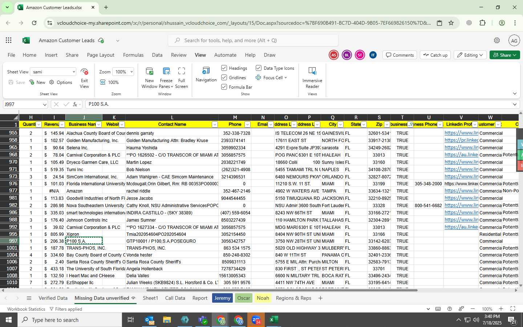Open browser Extensions puzzle icon

pos(482,23)
